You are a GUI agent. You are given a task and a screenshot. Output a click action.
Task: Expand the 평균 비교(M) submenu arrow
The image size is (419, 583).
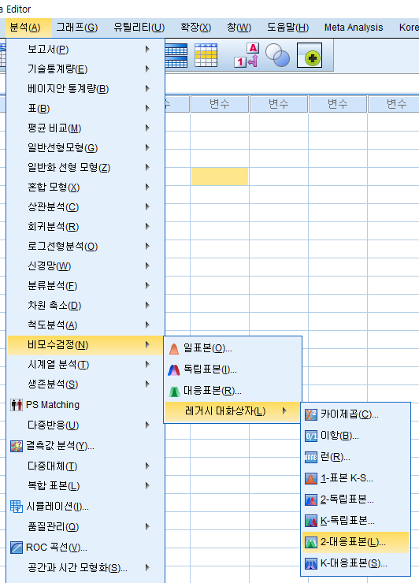(x=147, y=128)
